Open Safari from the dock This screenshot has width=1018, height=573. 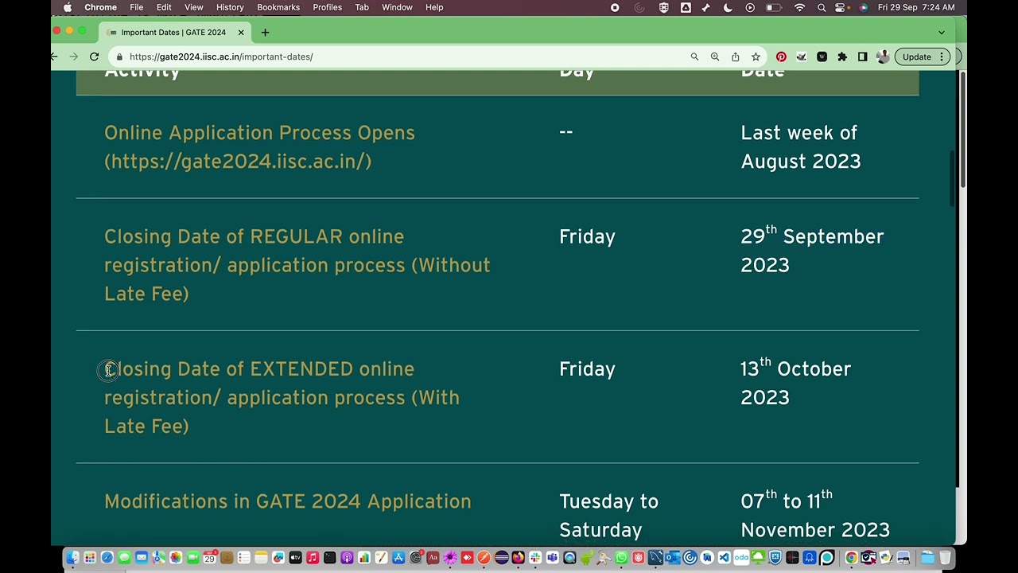(x=107, y=558)
